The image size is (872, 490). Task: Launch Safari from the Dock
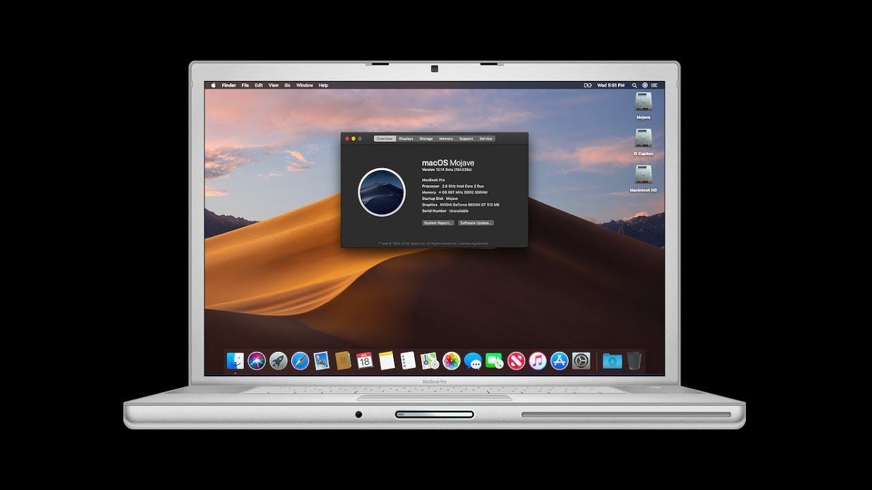(300, 361)
